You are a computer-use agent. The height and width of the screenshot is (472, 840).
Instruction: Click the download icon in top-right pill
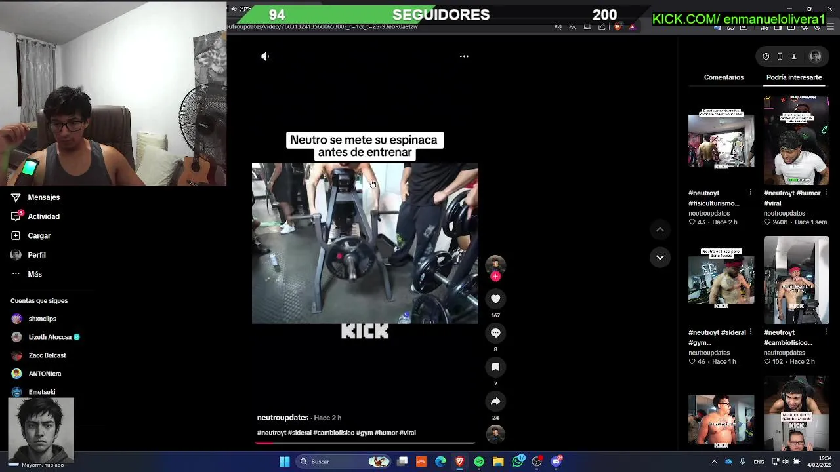[793, 56]
